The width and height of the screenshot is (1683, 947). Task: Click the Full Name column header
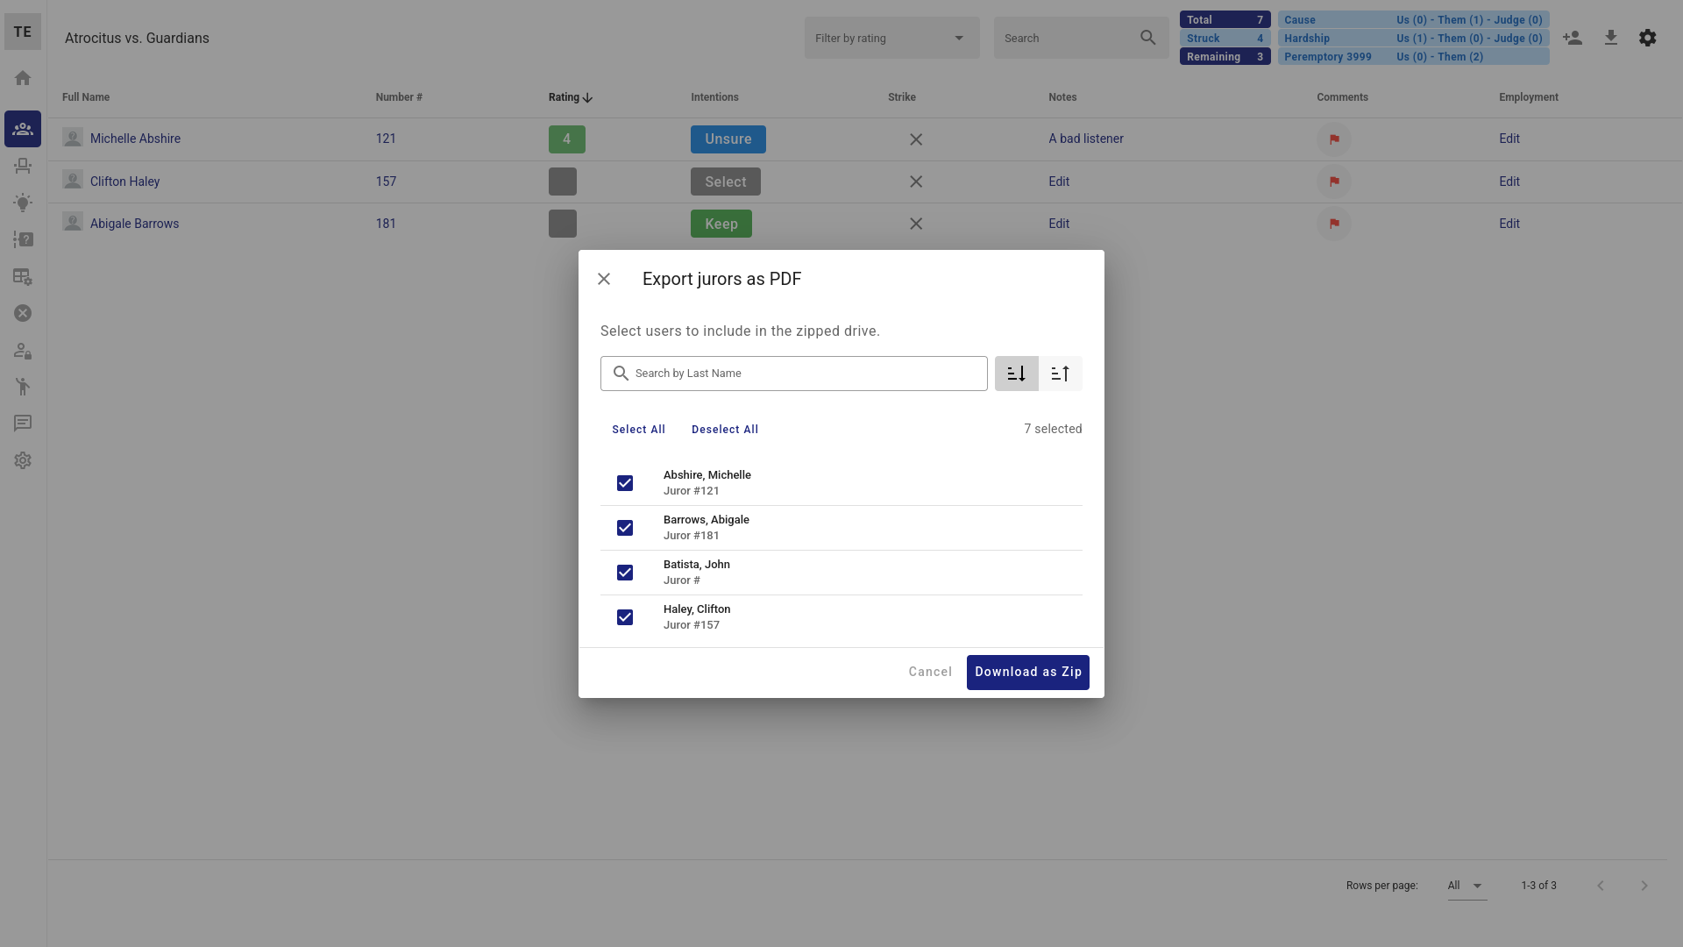(x=86, y=97)
